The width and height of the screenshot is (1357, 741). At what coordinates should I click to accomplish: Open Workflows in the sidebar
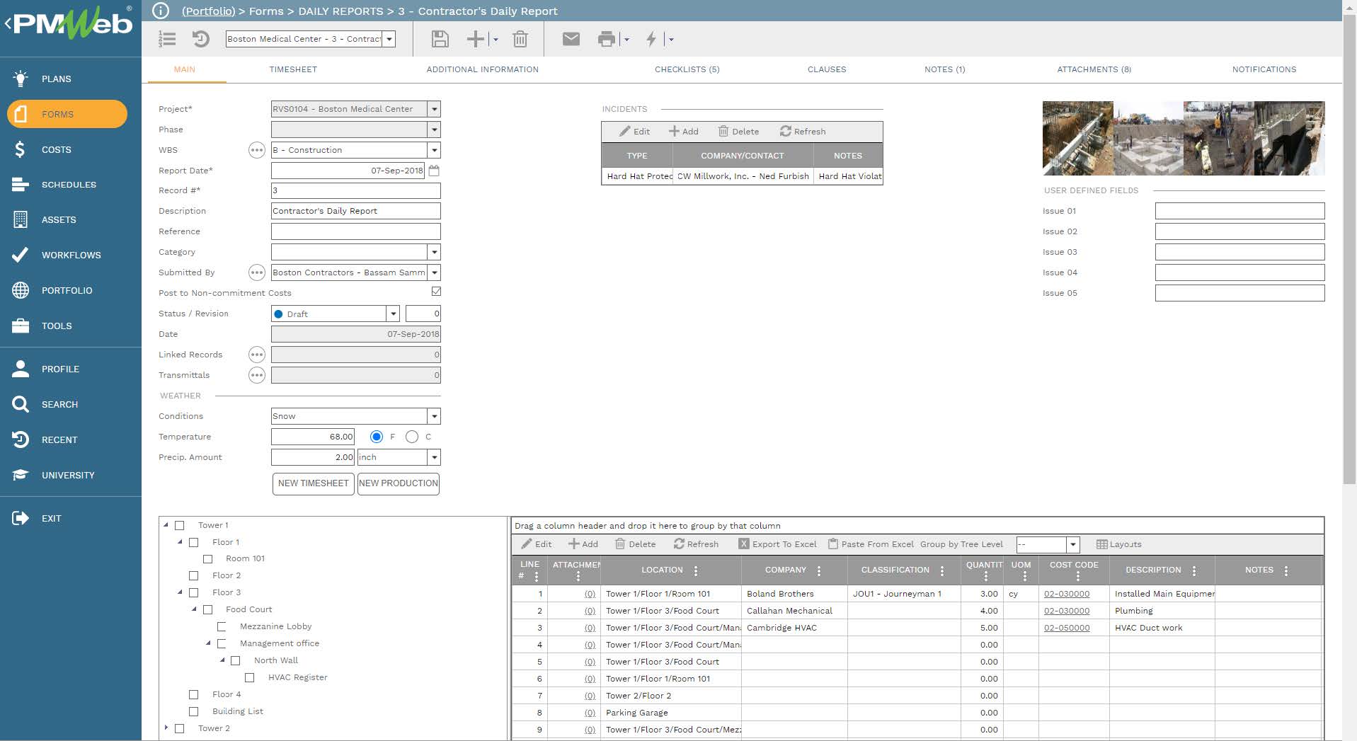71,255
